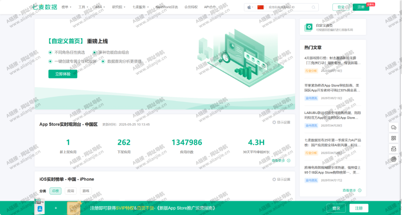Open 显示设置 for App Store实时观测台

tap(281, 122)
